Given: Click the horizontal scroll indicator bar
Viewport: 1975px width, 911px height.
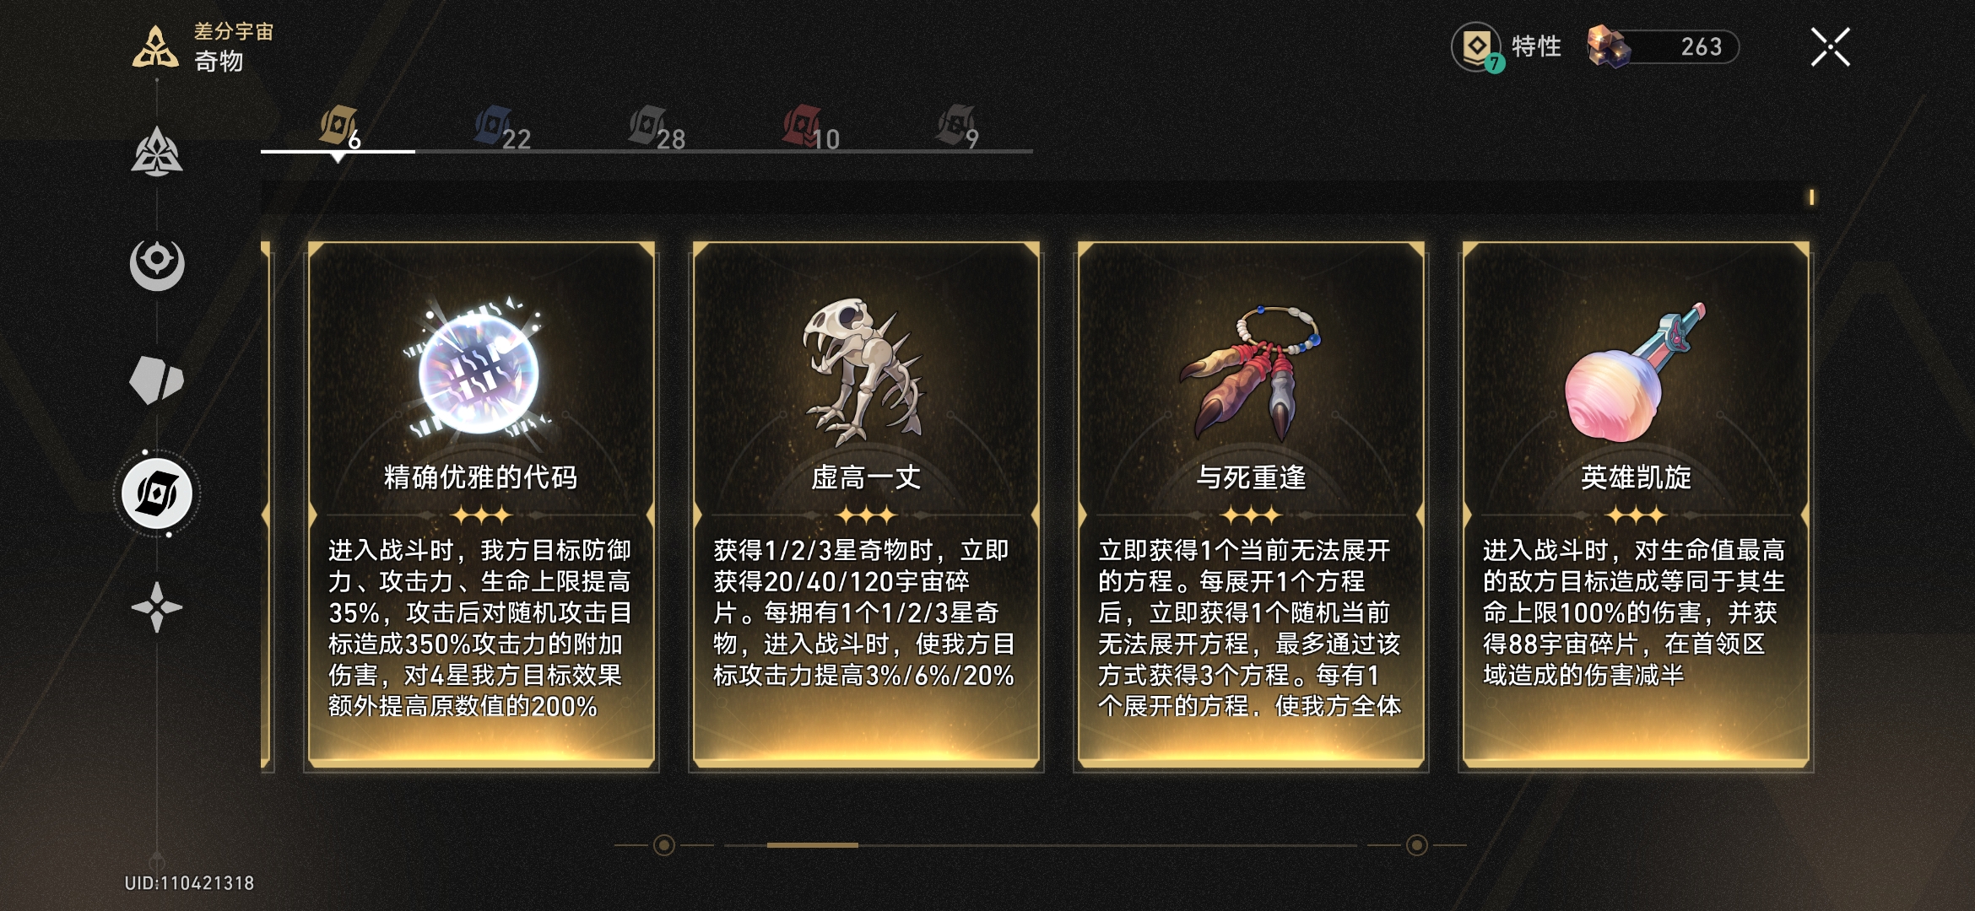Looking at the screenshot, I should pyautogui.click(x=812, y=844).
